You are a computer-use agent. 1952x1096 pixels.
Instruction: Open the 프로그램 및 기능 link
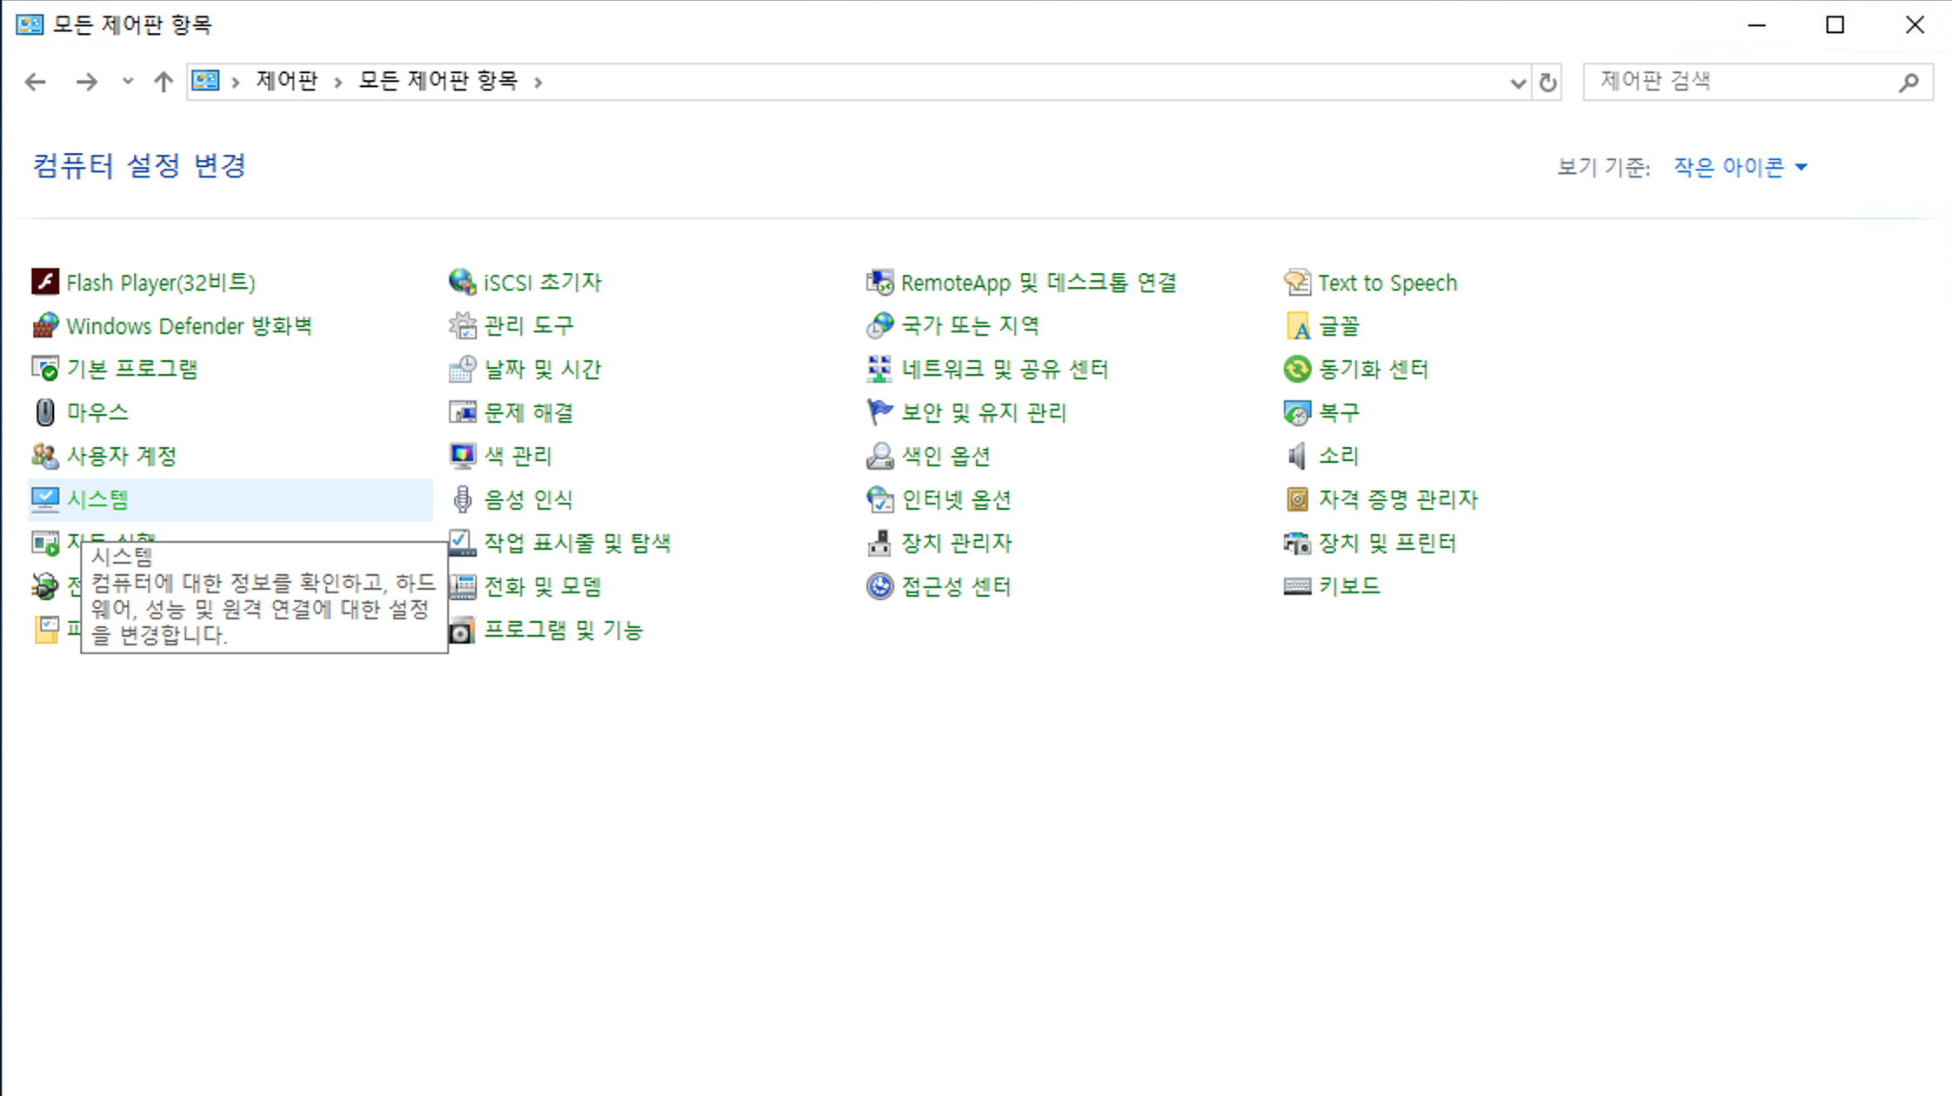(x=563, y=630)
